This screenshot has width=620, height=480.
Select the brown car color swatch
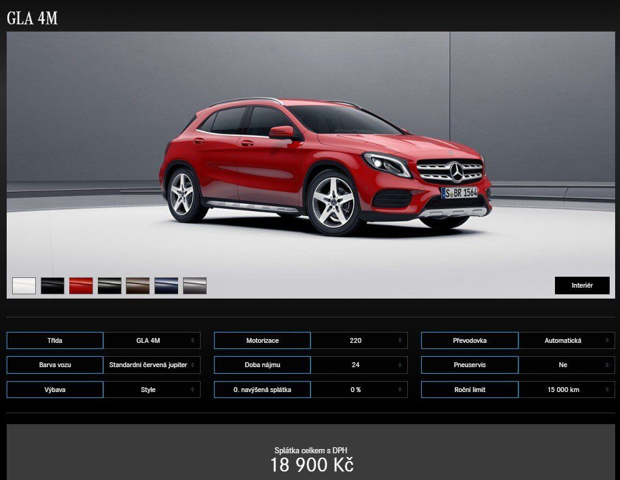tap(137, 286)
